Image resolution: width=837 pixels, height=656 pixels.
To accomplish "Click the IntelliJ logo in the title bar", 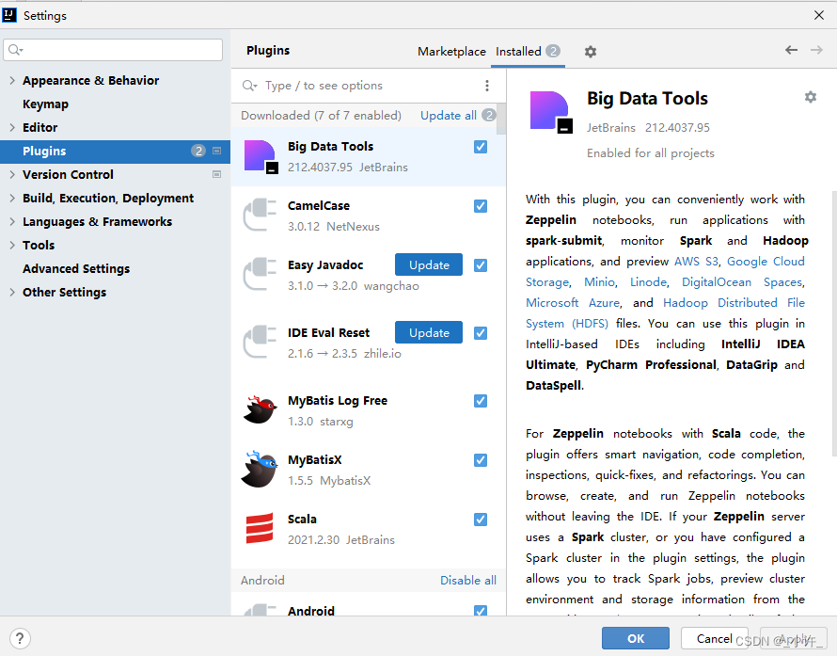I will pos(9,15).
